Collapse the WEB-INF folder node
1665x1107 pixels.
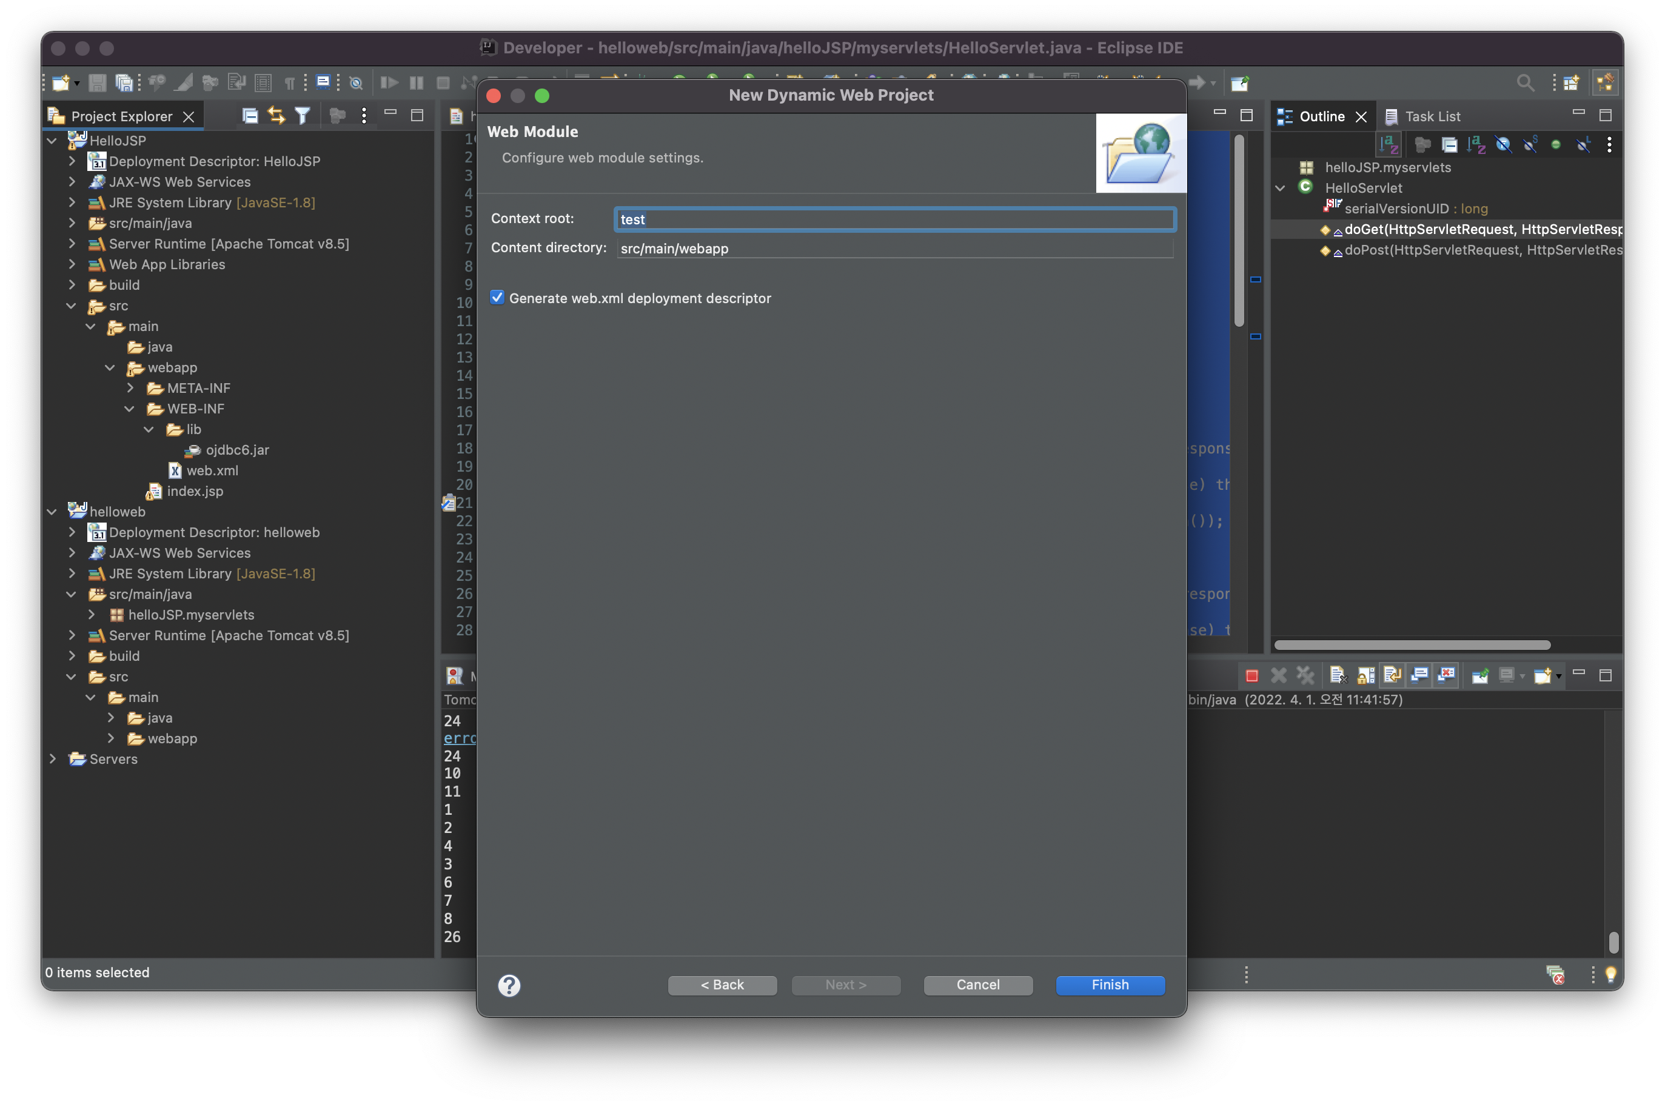(x=129, y=409)
